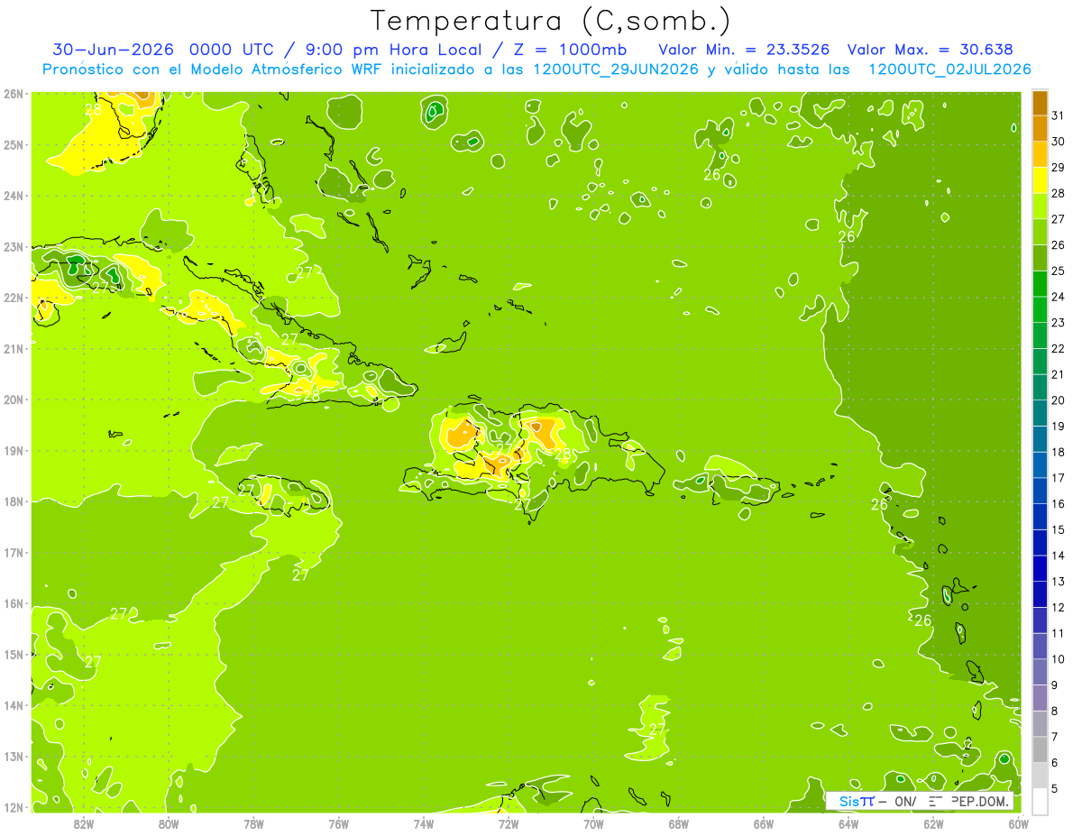The width and height of the screenshot is (1082, 836).
Task: Click the Valor Max. = 30.638 text
Action: (931, 50)
